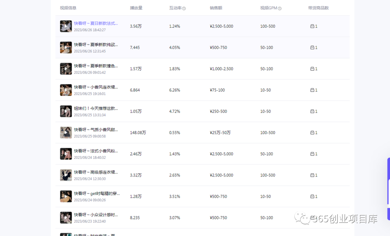Open product bag icon for 7,445 row
Viewport: 390px width, 236px height.
pyautogui.click(x=312, y=48)
